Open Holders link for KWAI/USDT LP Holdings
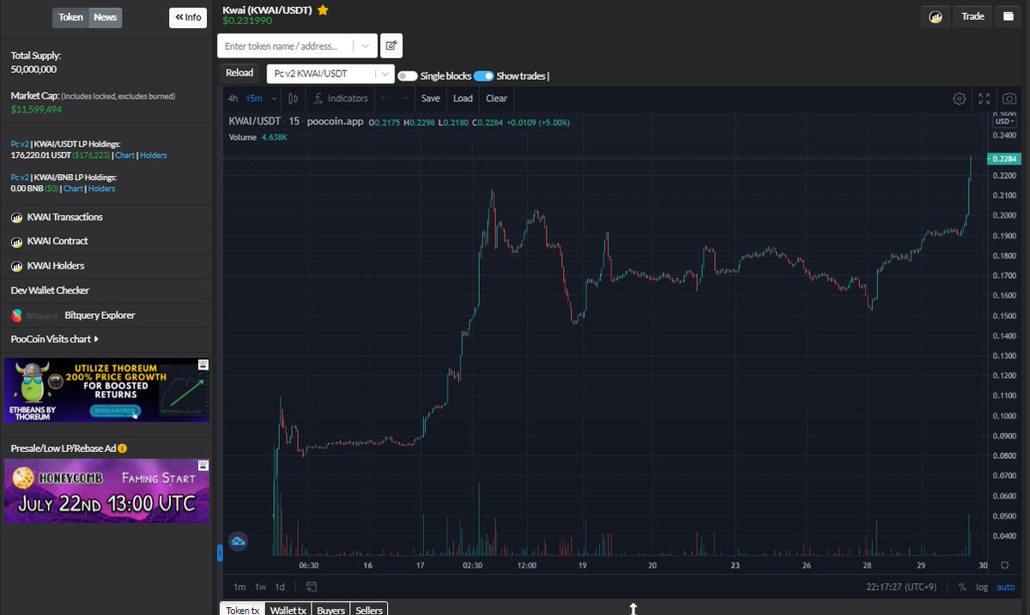 pos(154,155)
